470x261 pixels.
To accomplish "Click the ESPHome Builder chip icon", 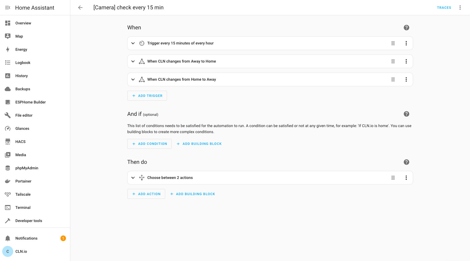I will tap(8, 102).
